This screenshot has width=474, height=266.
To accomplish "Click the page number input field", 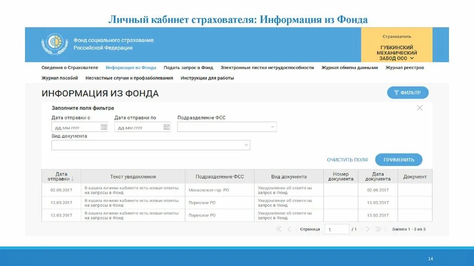I will click(x=337, y=229).
